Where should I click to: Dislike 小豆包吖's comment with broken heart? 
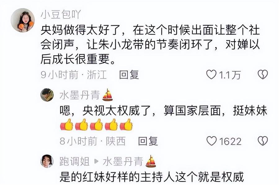[x=263, y=74]
